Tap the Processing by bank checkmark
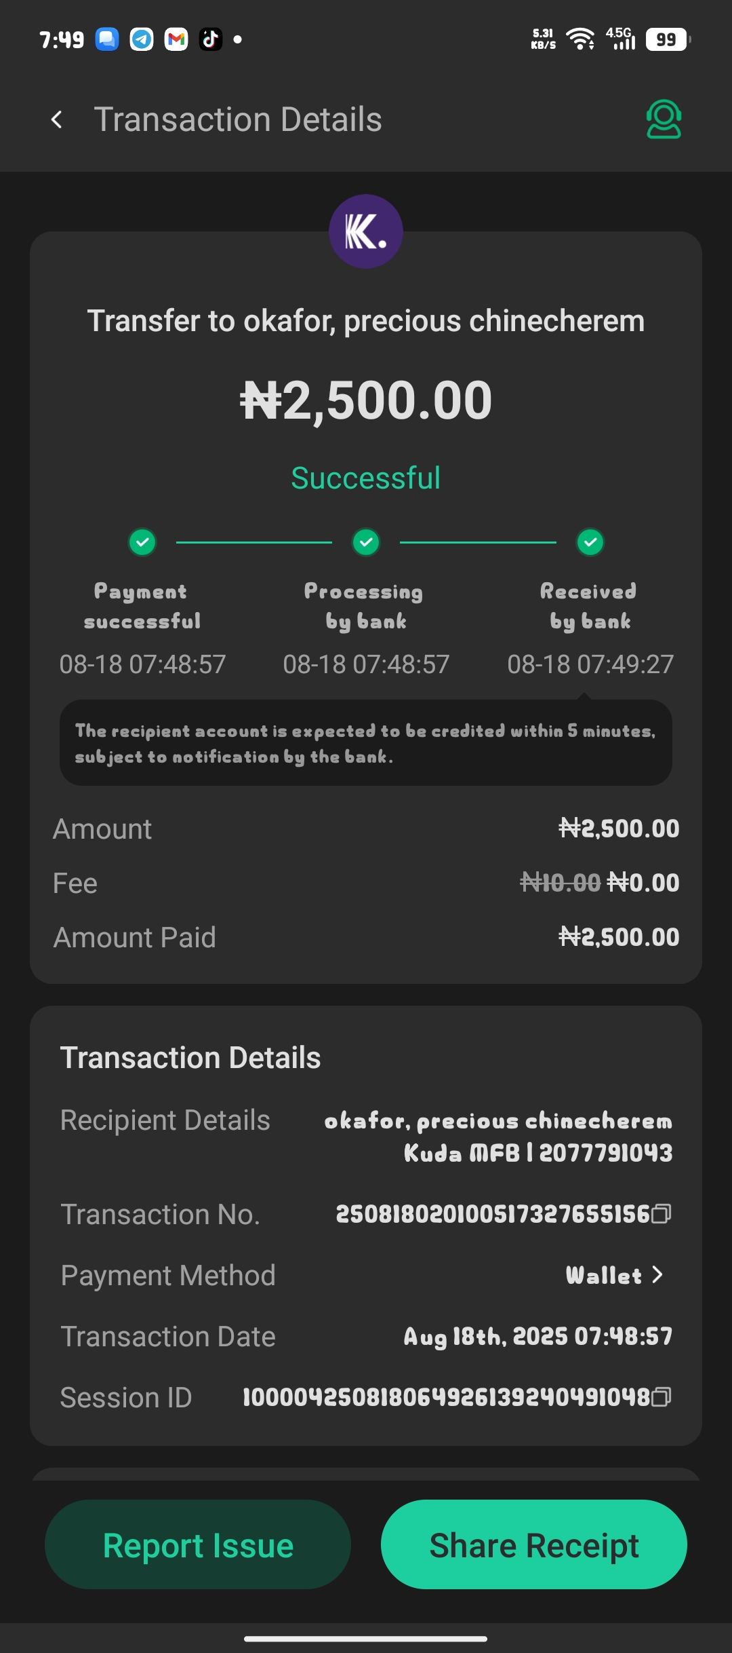The height and width of the screenshot is (1653, 732). pos(366,542)
